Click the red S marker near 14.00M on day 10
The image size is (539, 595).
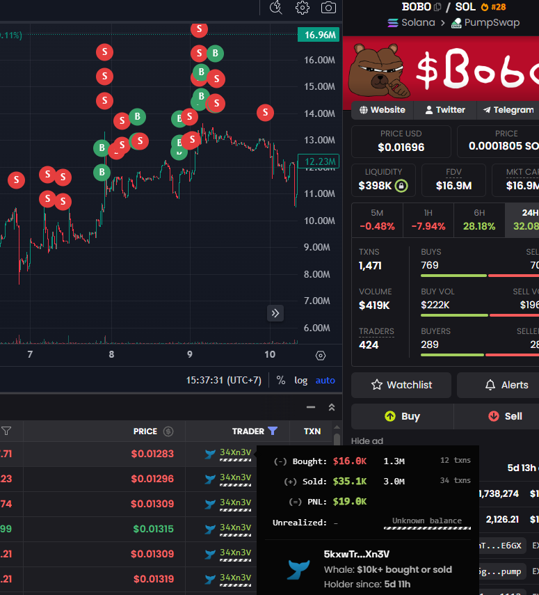pos(265,113)
